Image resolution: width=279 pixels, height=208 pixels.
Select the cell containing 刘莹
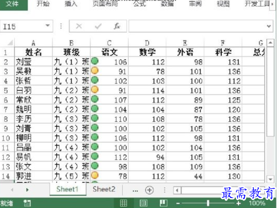pyautogui.click(x=33, y=62)
